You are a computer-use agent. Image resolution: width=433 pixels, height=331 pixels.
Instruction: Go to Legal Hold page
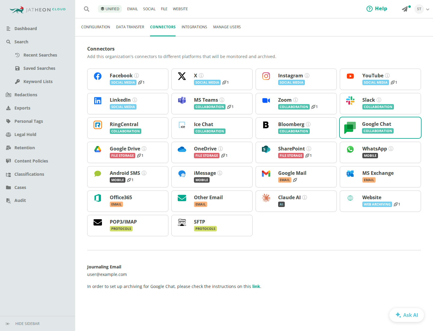coord(25,135)
